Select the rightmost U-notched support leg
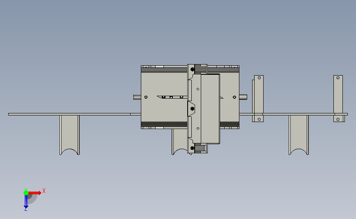Viewport: 356px width, 219px height. point(299,135)
